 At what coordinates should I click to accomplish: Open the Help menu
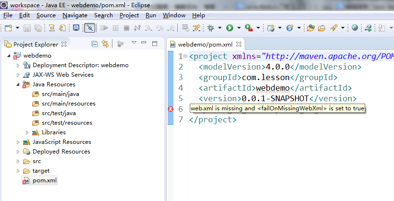coord(198,15)
